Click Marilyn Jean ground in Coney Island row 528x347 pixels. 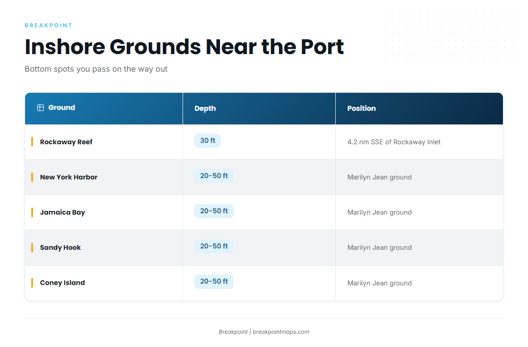pos(380,283)
